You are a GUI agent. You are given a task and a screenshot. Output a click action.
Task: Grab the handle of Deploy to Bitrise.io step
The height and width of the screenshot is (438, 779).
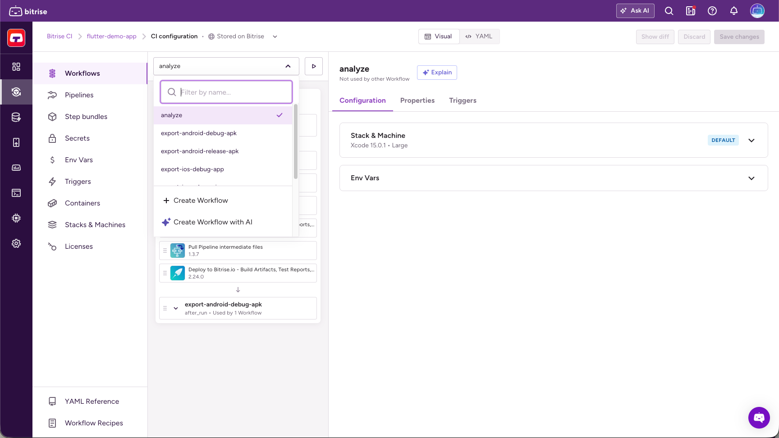(x=165, y=273)
